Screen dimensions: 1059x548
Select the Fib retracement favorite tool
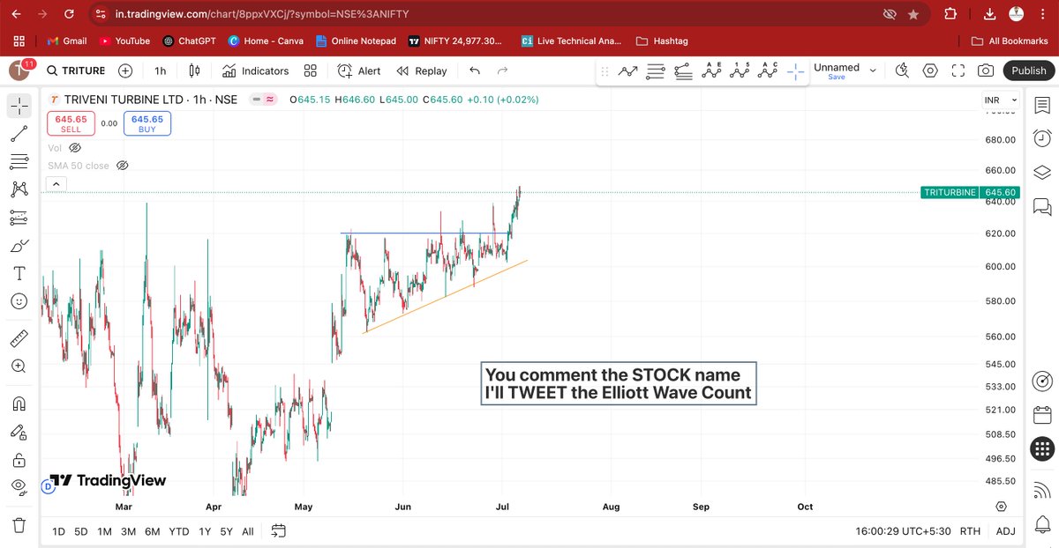[x=683, y=71]
